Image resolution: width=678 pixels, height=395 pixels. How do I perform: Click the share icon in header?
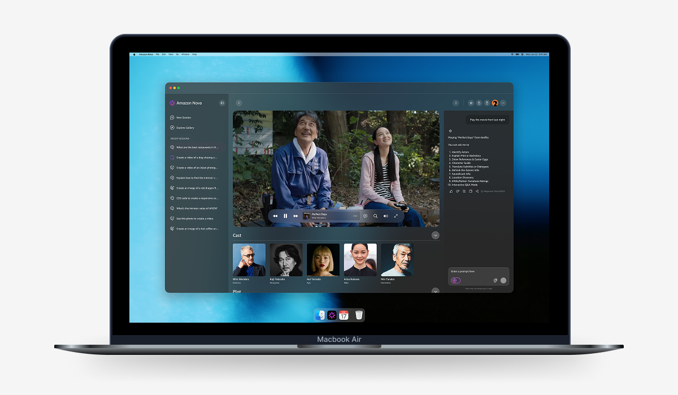click(x=479, y=103)
